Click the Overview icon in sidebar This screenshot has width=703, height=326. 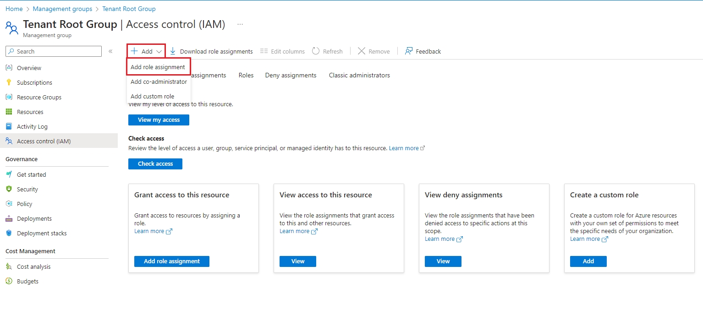[9, 68]
